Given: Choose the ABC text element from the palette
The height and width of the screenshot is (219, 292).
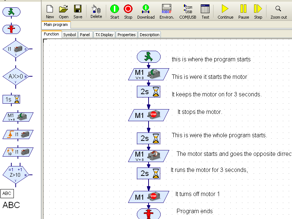Looking at the screenshot, I should click(7, 193).
